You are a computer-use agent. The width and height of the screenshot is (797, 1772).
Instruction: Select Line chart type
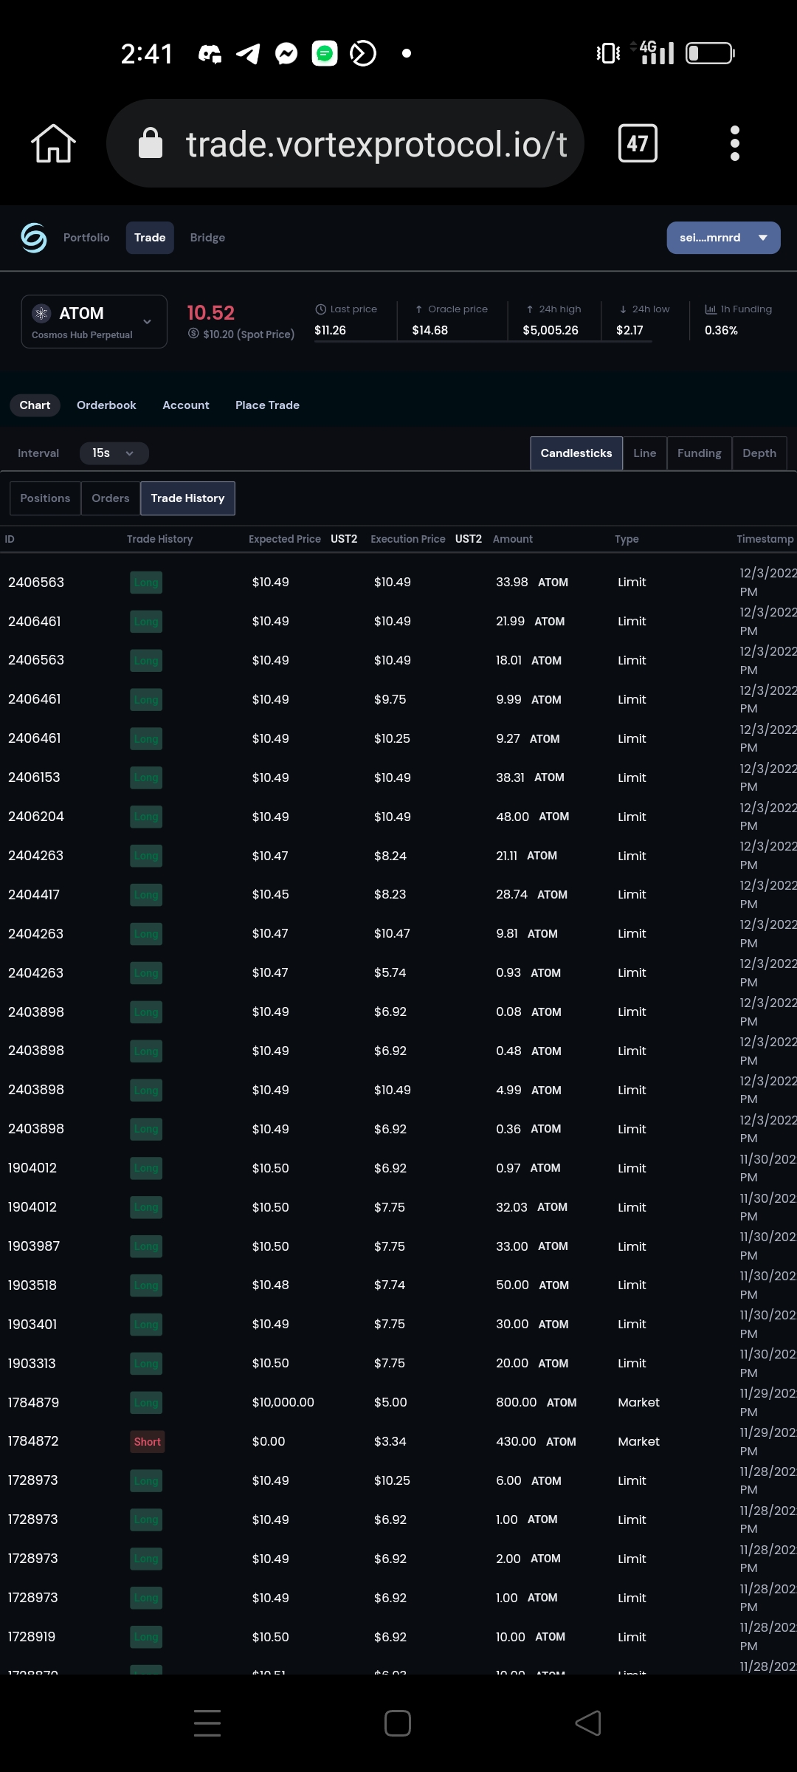click(x=644, y=453)
